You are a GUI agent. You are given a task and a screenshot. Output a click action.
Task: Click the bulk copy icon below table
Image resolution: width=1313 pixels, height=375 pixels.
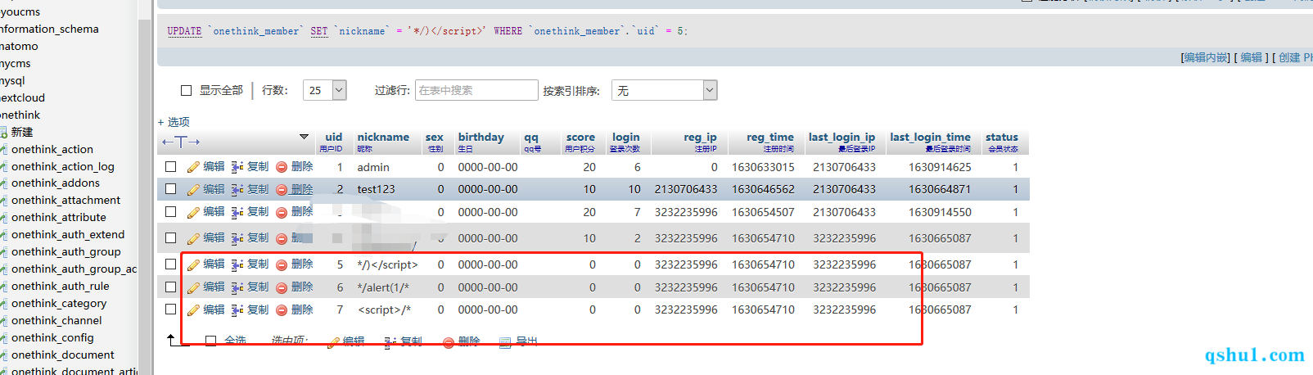tap(390, 342)
